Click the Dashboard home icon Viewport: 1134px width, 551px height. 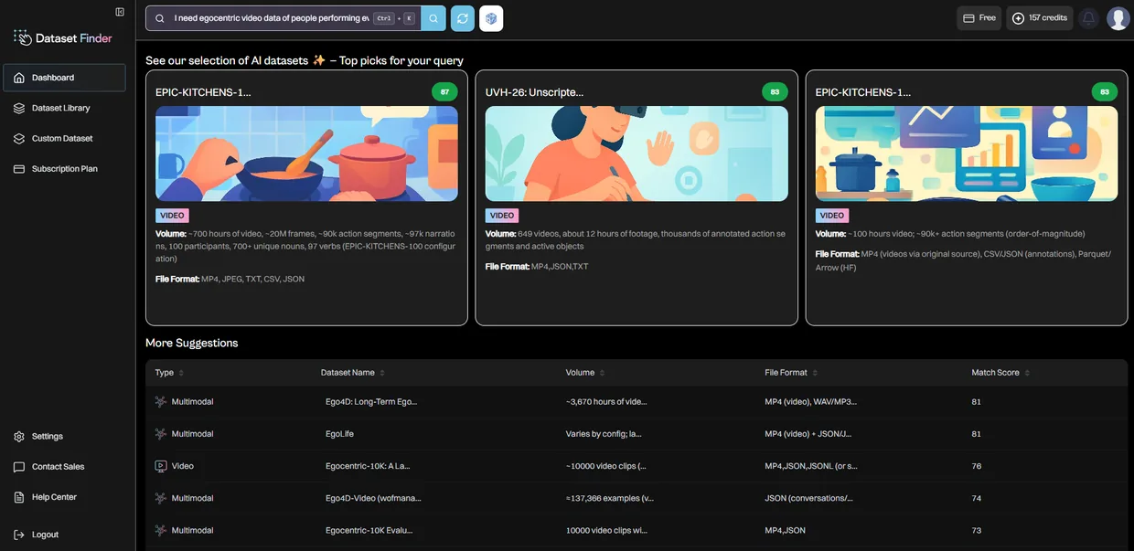click(x=19, y=78)
